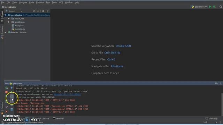Debug geekbrains with the green bug button
This screenshot has width=223, height=125.
tap(215, 7)
